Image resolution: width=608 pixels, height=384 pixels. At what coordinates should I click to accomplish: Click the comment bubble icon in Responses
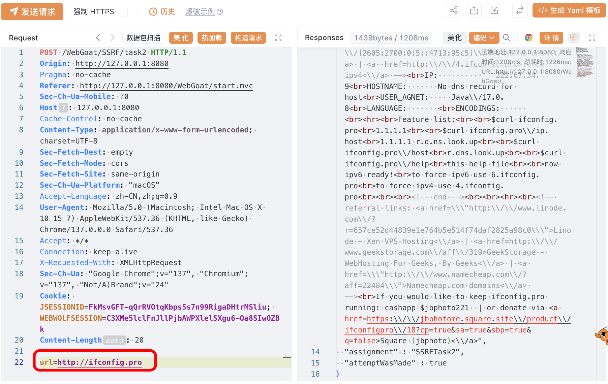click(x=574, y=38)
